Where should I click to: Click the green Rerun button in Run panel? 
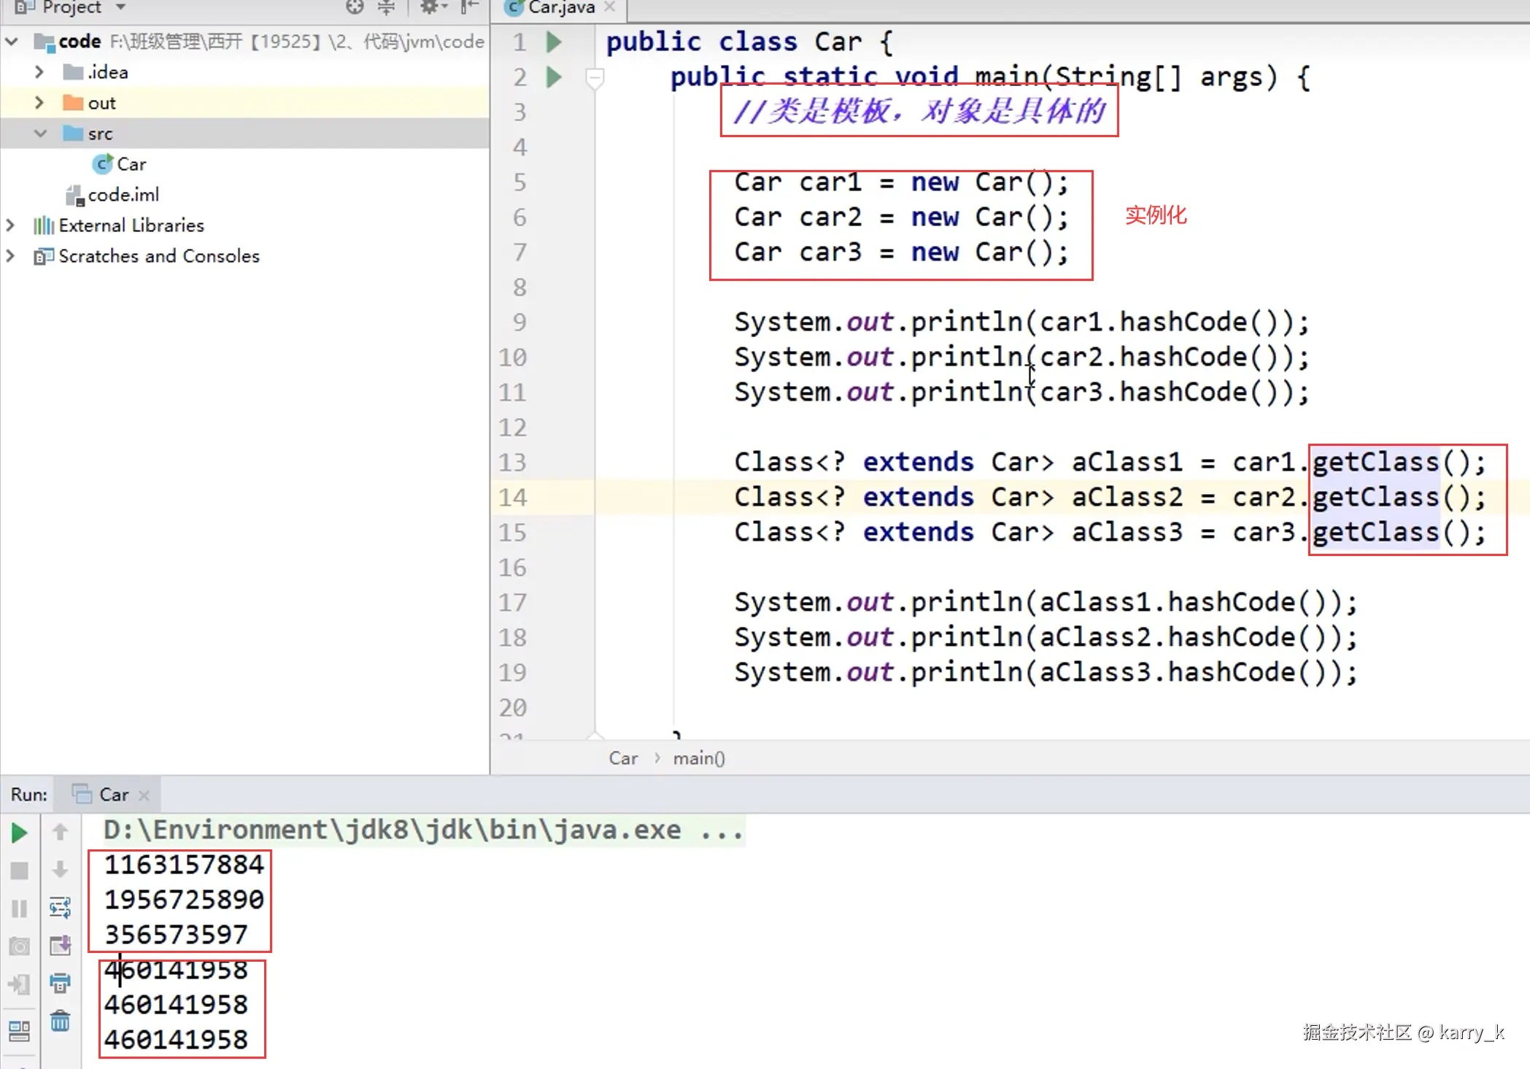point(19,833)
